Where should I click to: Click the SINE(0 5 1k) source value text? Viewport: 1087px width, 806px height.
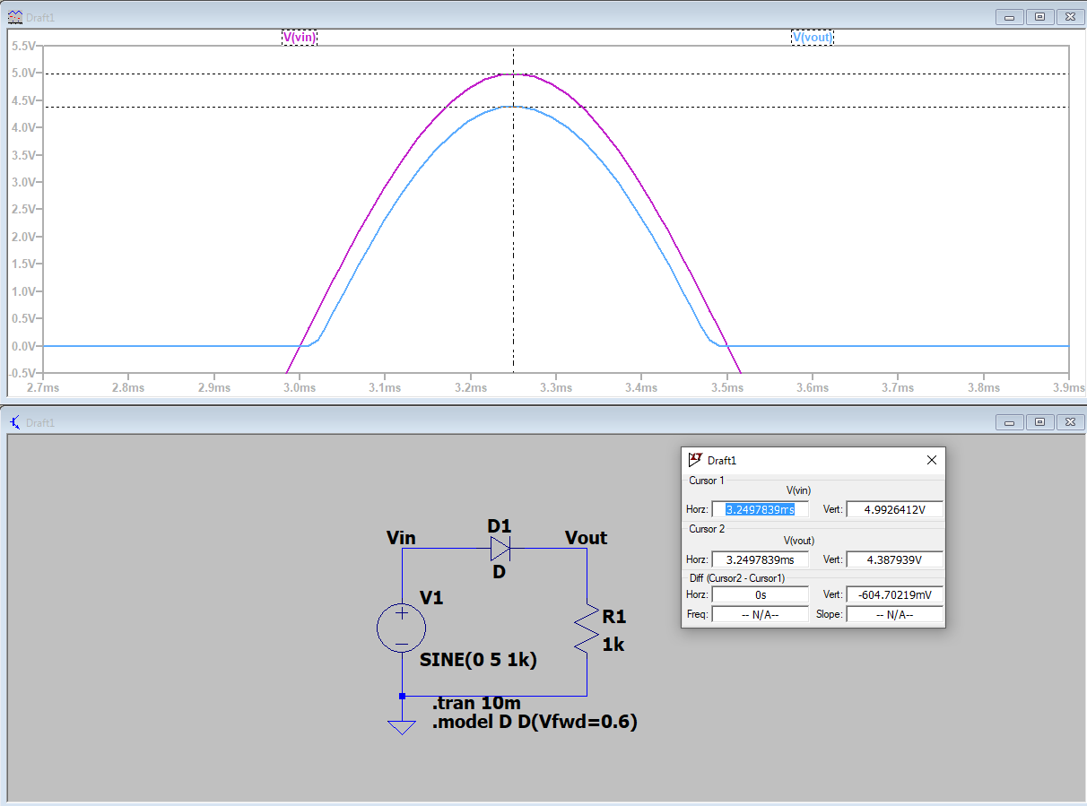(x=478, y=661)
